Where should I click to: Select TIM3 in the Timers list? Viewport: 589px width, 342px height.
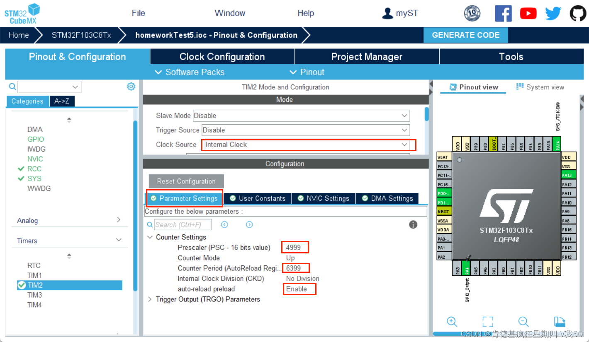point(35,295)
